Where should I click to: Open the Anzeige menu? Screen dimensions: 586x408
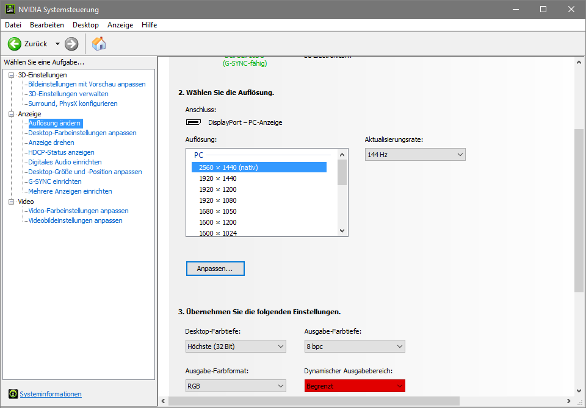[x=120, y=24]
